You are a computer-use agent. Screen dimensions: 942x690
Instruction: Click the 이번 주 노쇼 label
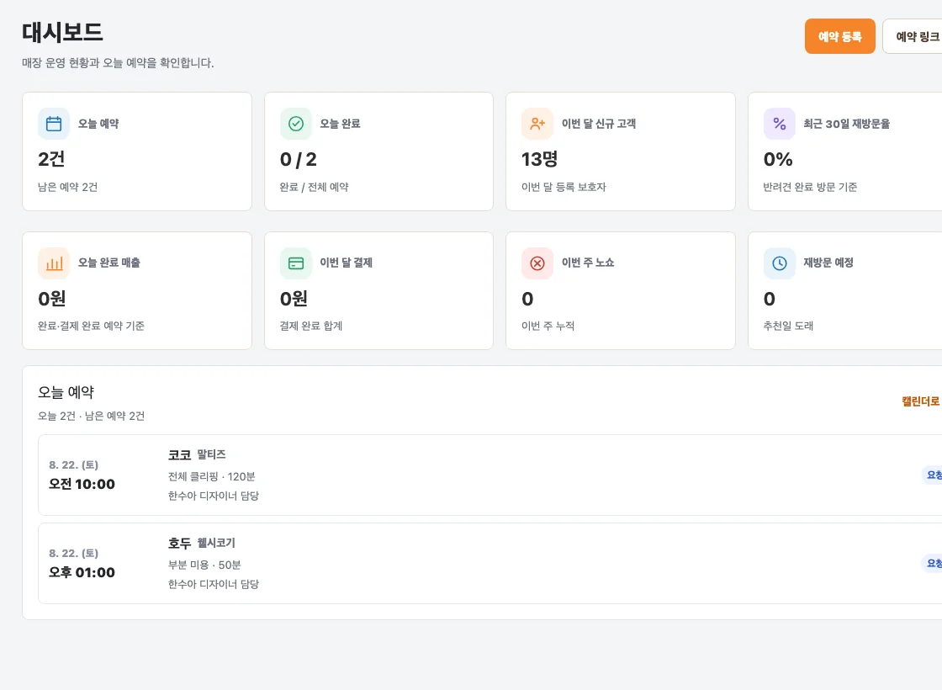[588, 263]
